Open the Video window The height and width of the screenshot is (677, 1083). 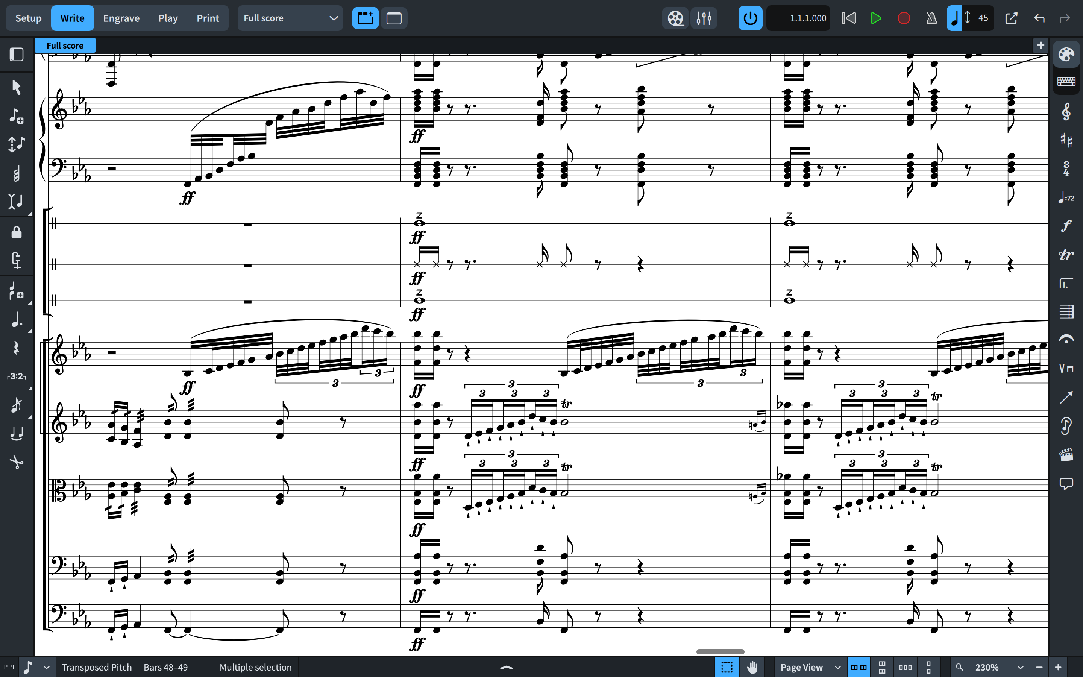click(x=675, y=18)
